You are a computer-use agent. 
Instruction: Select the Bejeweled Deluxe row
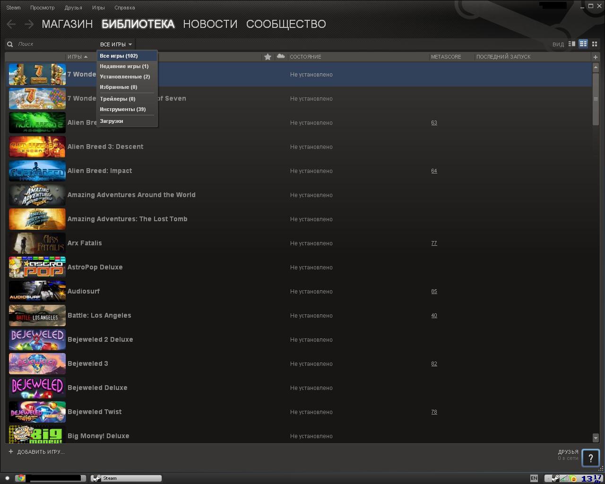(300, 388)
